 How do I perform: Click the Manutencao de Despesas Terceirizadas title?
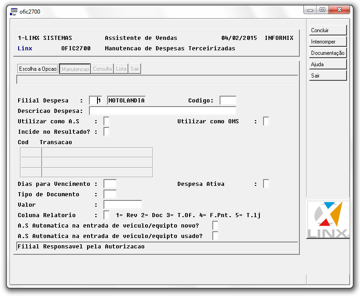(170, 49)
